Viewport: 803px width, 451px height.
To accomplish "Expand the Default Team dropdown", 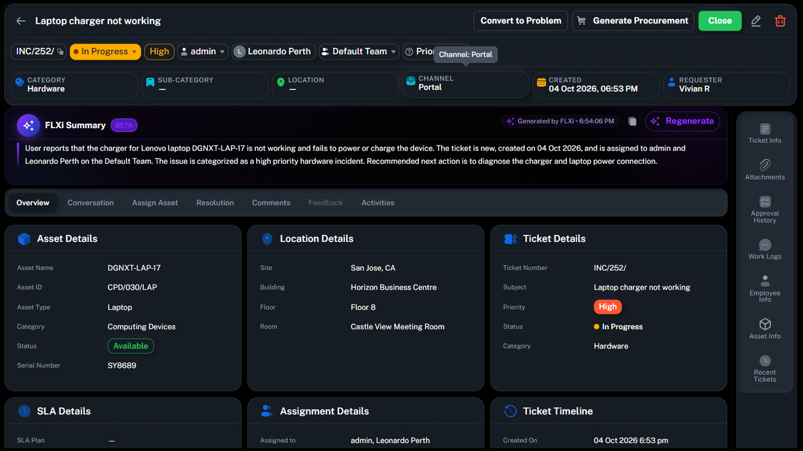I will click(359, 52).
